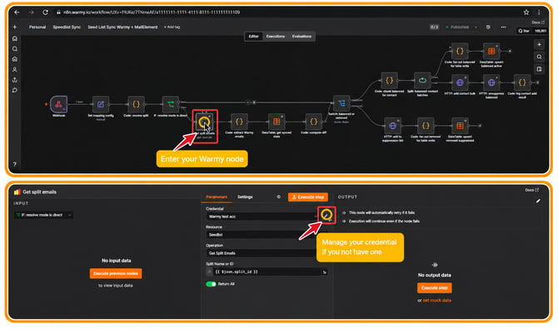Open the workflow three-dot options menu

click(x=503, y=27)
